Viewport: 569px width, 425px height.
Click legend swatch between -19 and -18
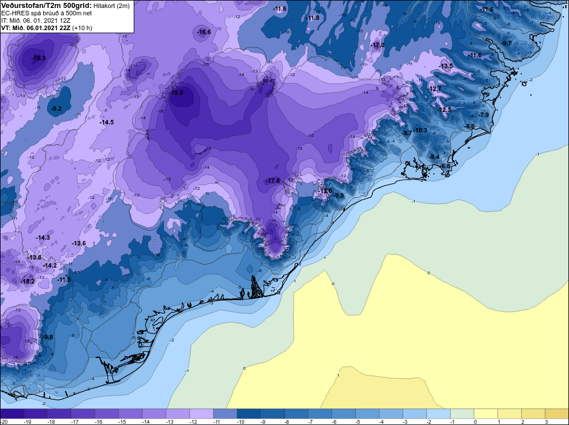point(35,414)
